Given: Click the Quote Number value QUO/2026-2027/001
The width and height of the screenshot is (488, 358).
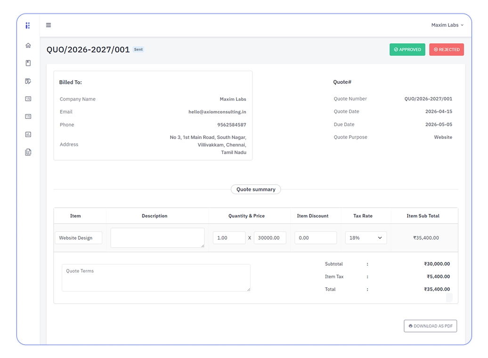Looking at the screenshot, I should (428, 98).
